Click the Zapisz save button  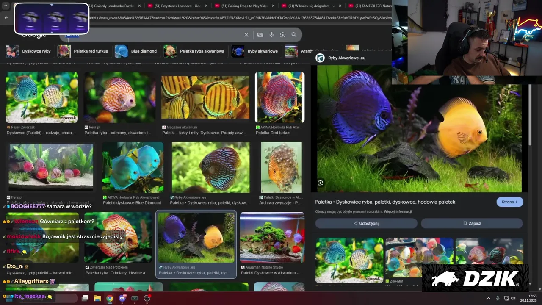click(x=472, y=223)
